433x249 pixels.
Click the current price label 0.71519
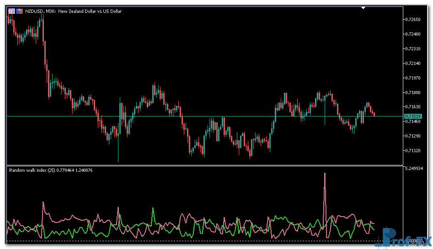(x=413, y=117)
